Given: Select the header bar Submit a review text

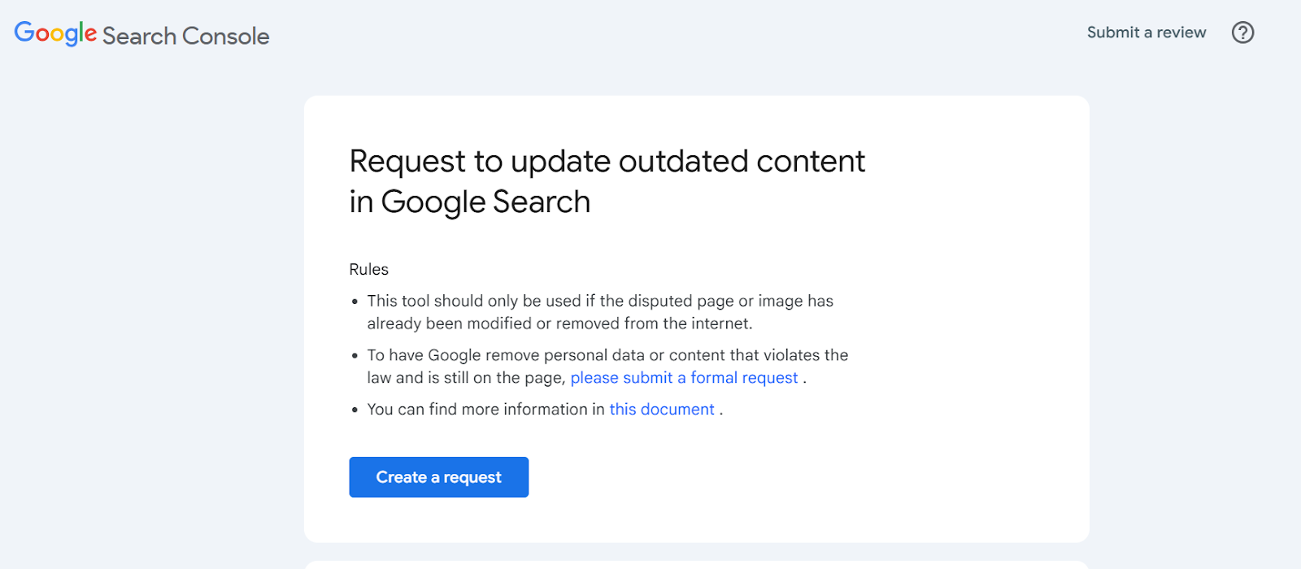Looking at the screenshot, I should pyautogui.click(x=1147, y=33).
